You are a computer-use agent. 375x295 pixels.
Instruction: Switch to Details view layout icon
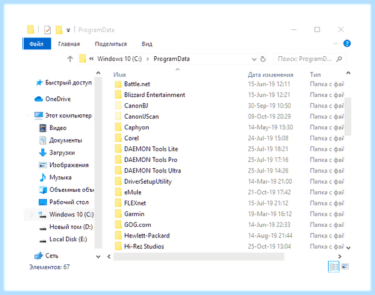tap(334, 266)
